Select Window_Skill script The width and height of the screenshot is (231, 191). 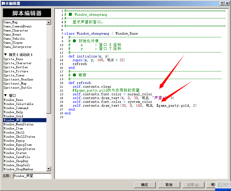pyautogui.click(x=14, y=133)
